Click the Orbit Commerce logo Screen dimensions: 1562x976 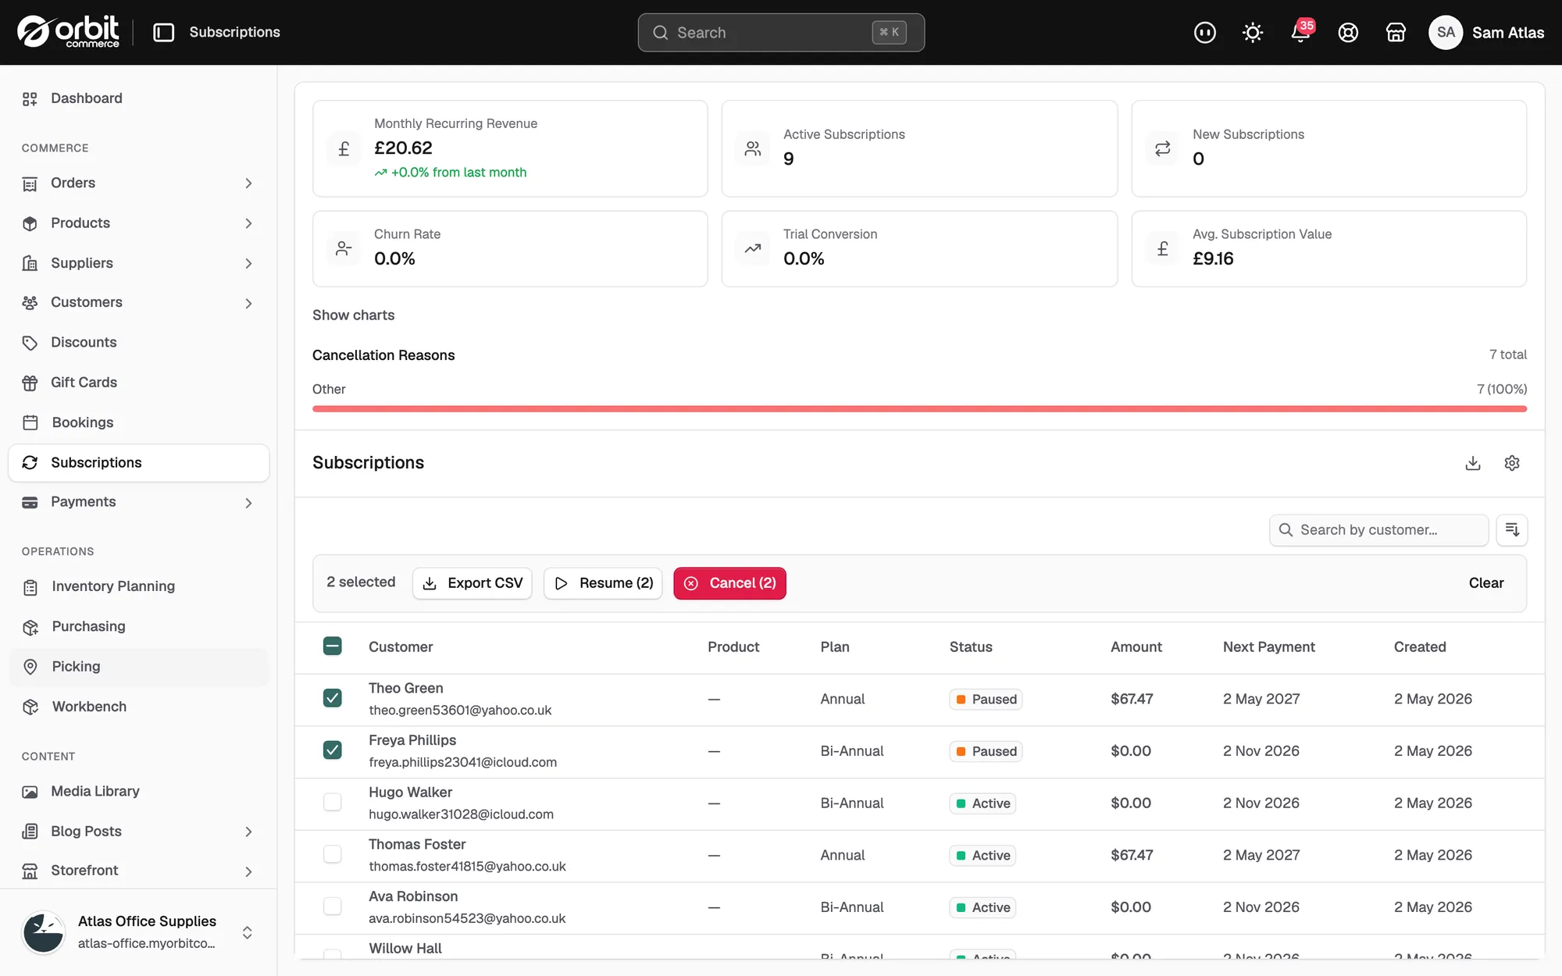[x=68, y=32]
